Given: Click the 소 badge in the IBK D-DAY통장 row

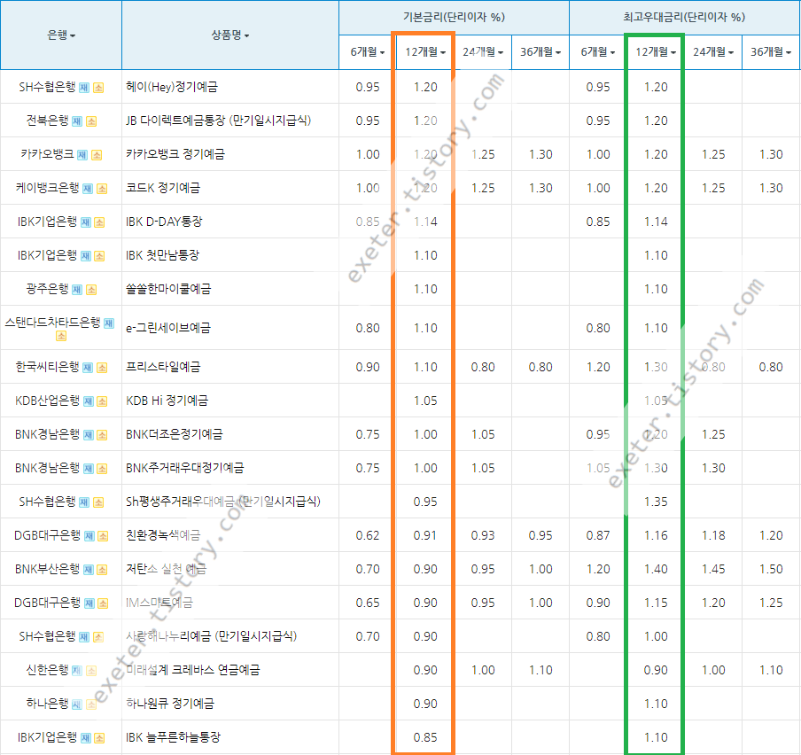Looking at the screenshot, I should tap(99, 222).
